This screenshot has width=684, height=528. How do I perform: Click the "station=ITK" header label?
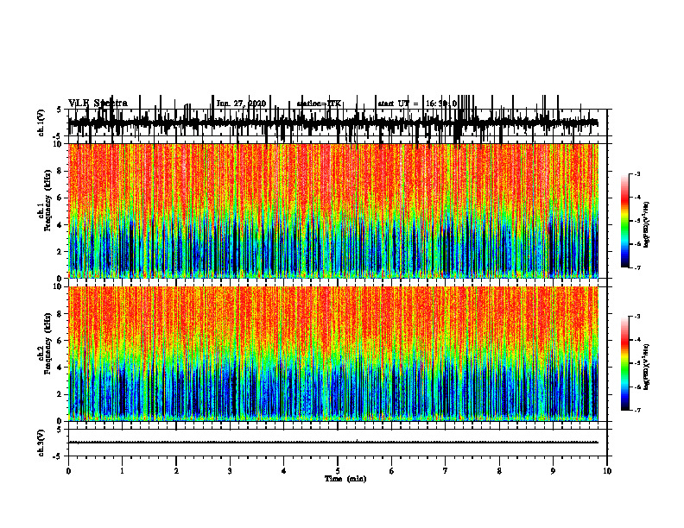(x=319, y=104)
